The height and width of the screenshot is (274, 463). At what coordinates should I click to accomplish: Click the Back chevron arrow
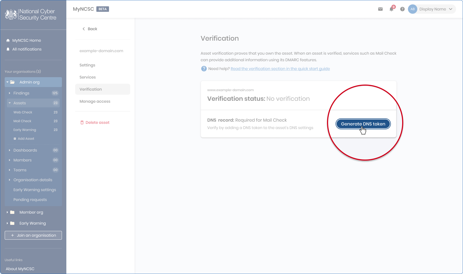tap(84, 29)
